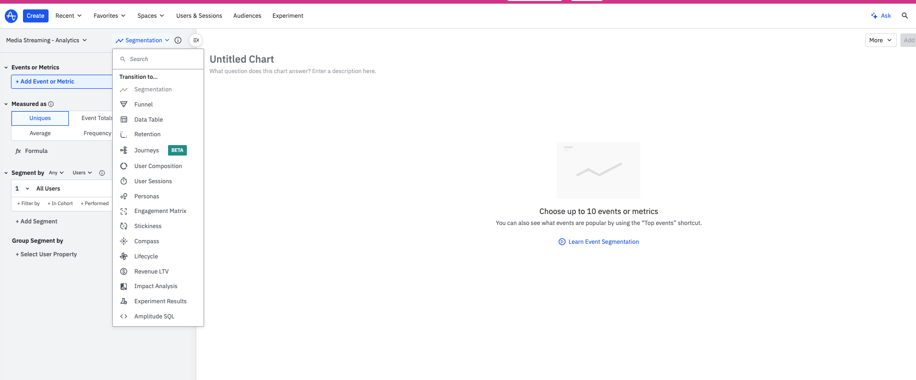This screenshot has height=380, width=916.
Task: Click the Lifecycle icon
Action: point(124,256)
